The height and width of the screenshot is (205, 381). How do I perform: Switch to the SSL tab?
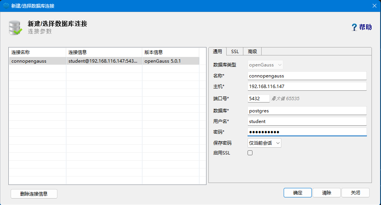(x=235, y=51)
